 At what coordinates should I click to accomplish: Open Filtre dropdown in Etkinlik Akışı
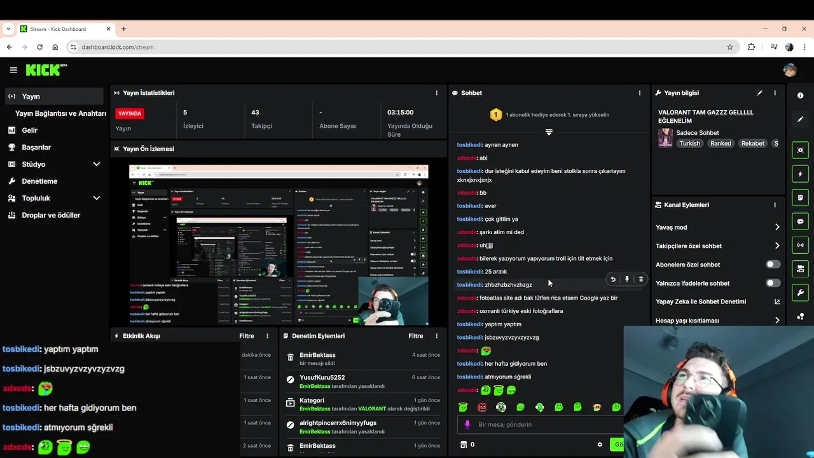(246, 336)
